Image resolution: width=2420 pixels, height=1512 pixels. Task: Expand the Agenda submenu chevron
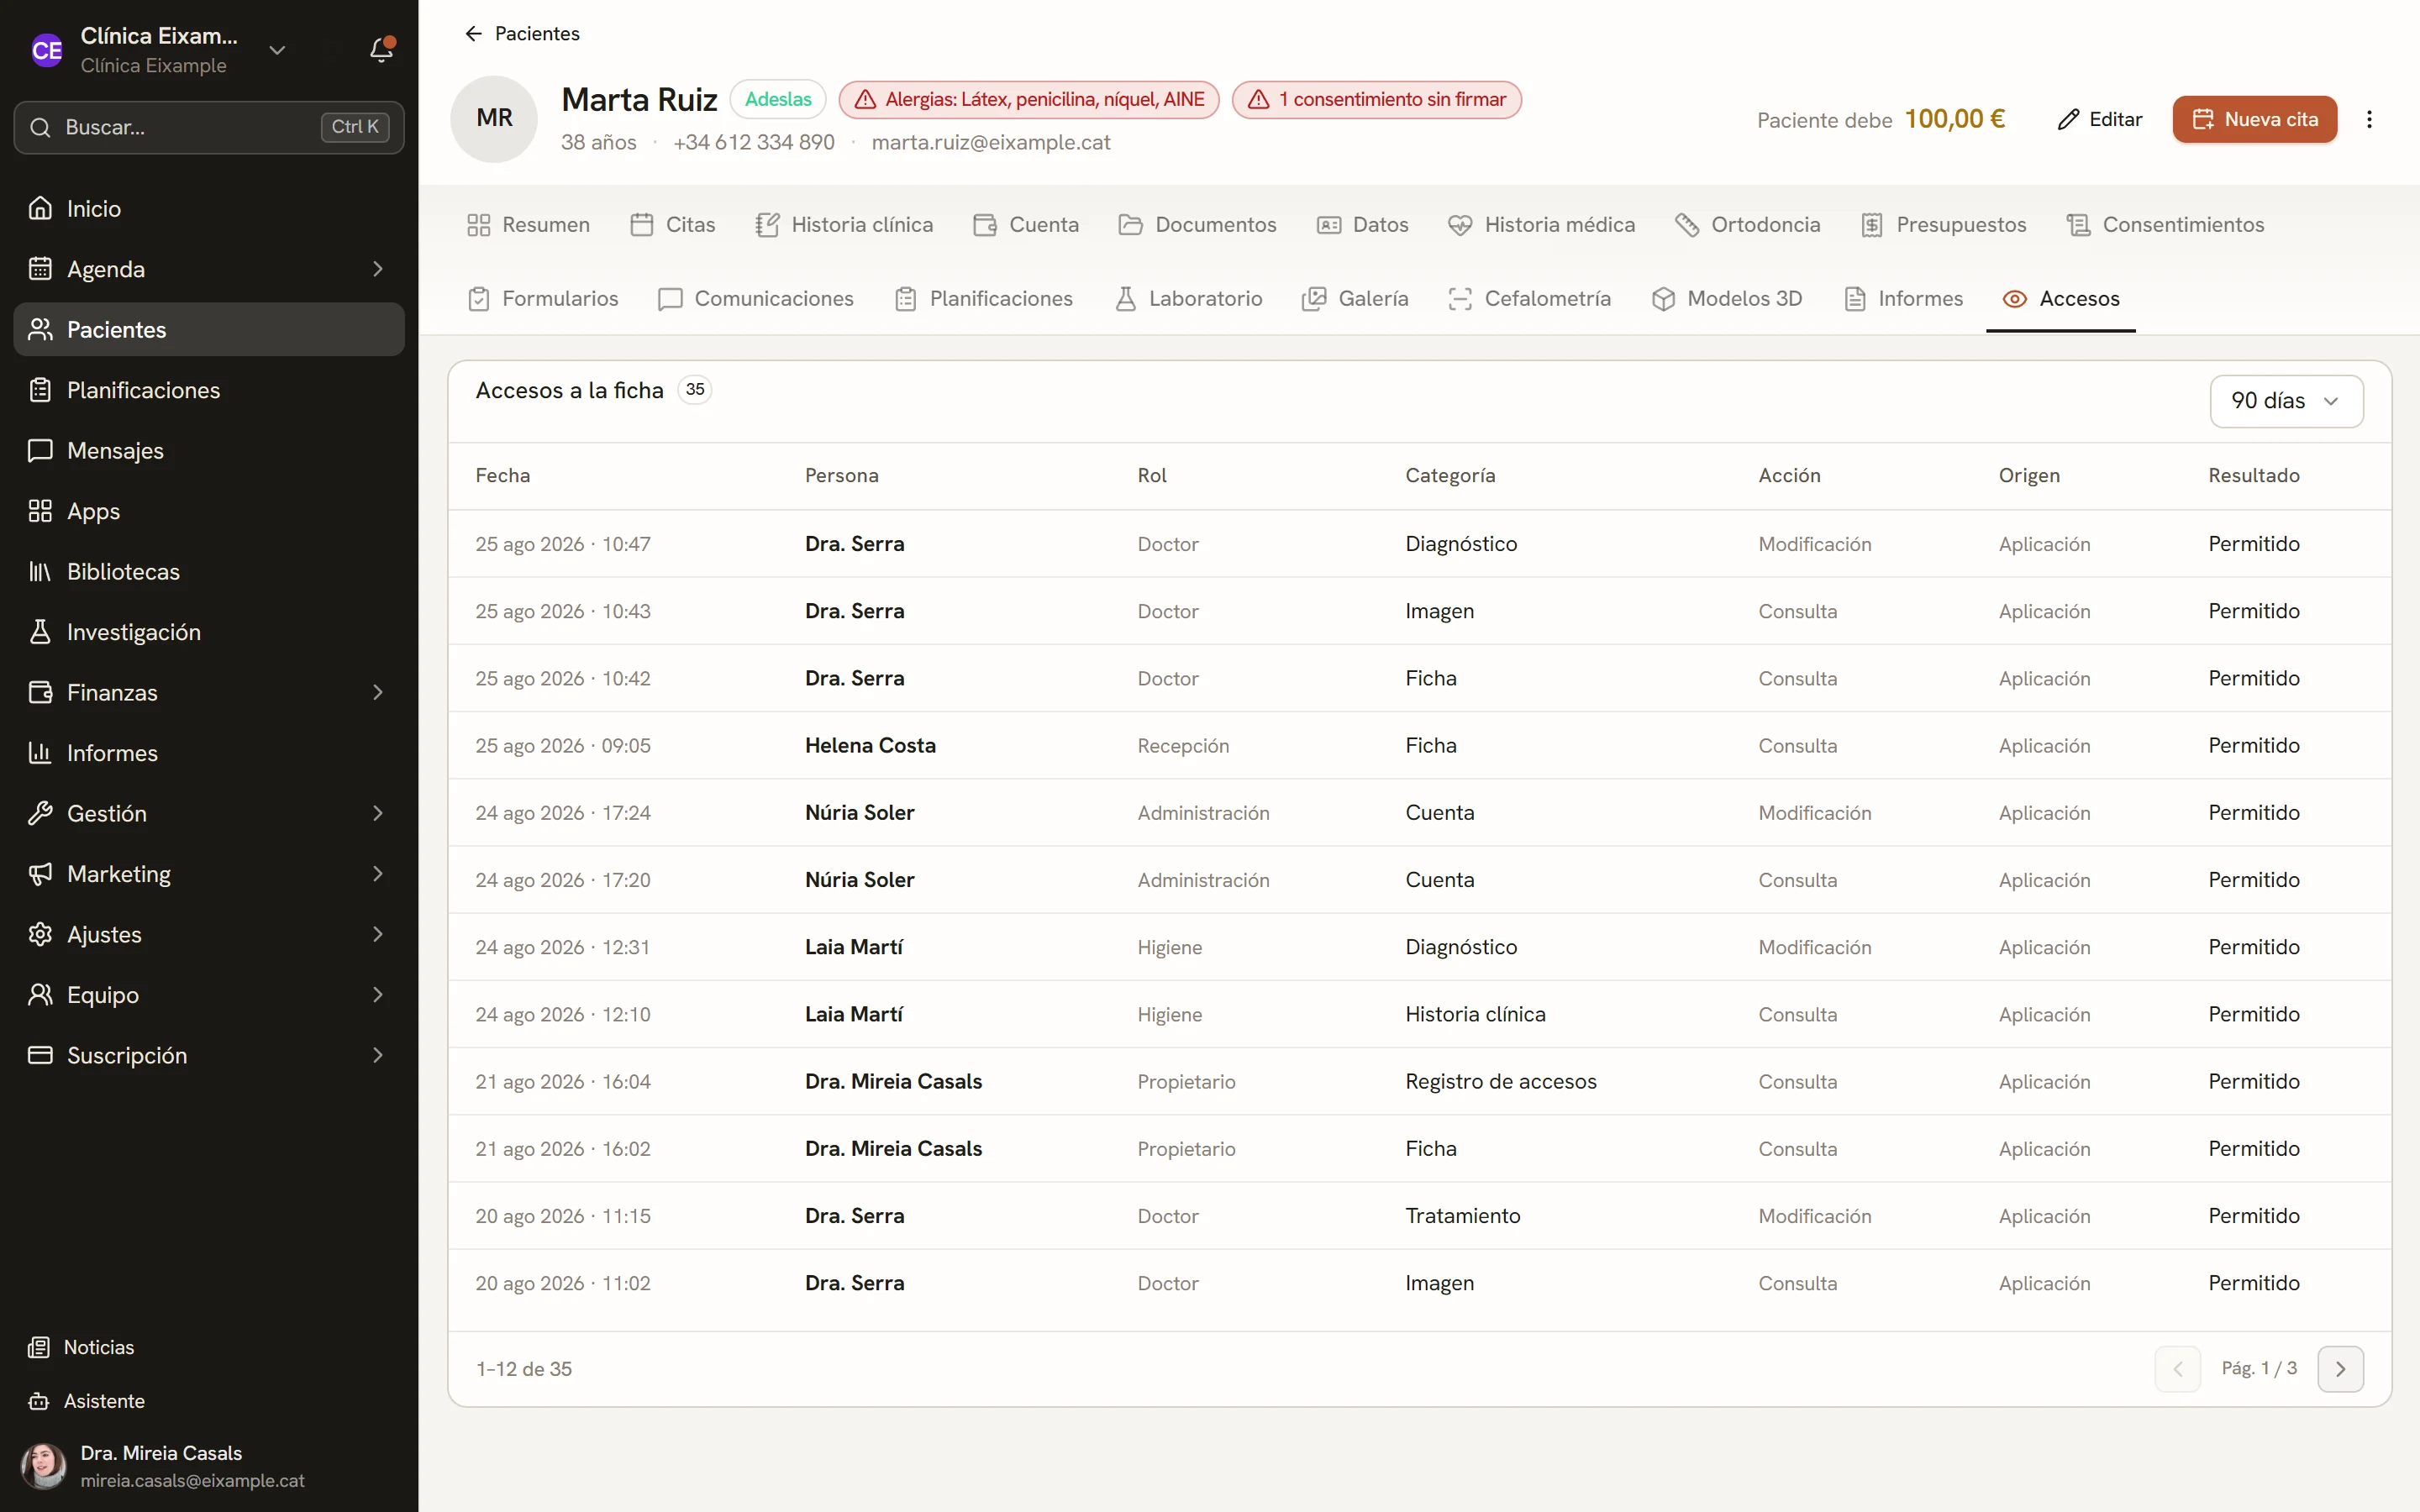tap(377, 269)
